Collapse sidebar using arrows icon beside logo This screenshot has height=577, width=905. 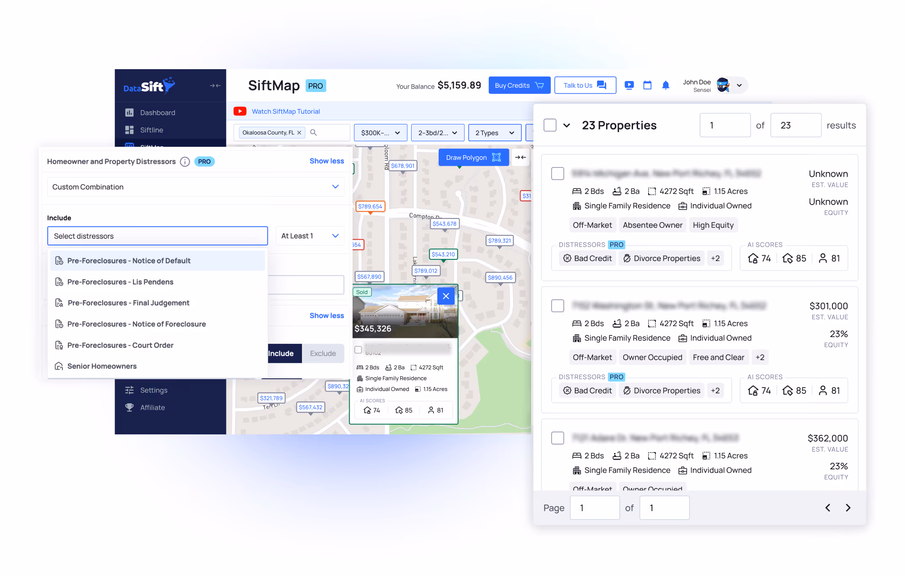[215, 86]
